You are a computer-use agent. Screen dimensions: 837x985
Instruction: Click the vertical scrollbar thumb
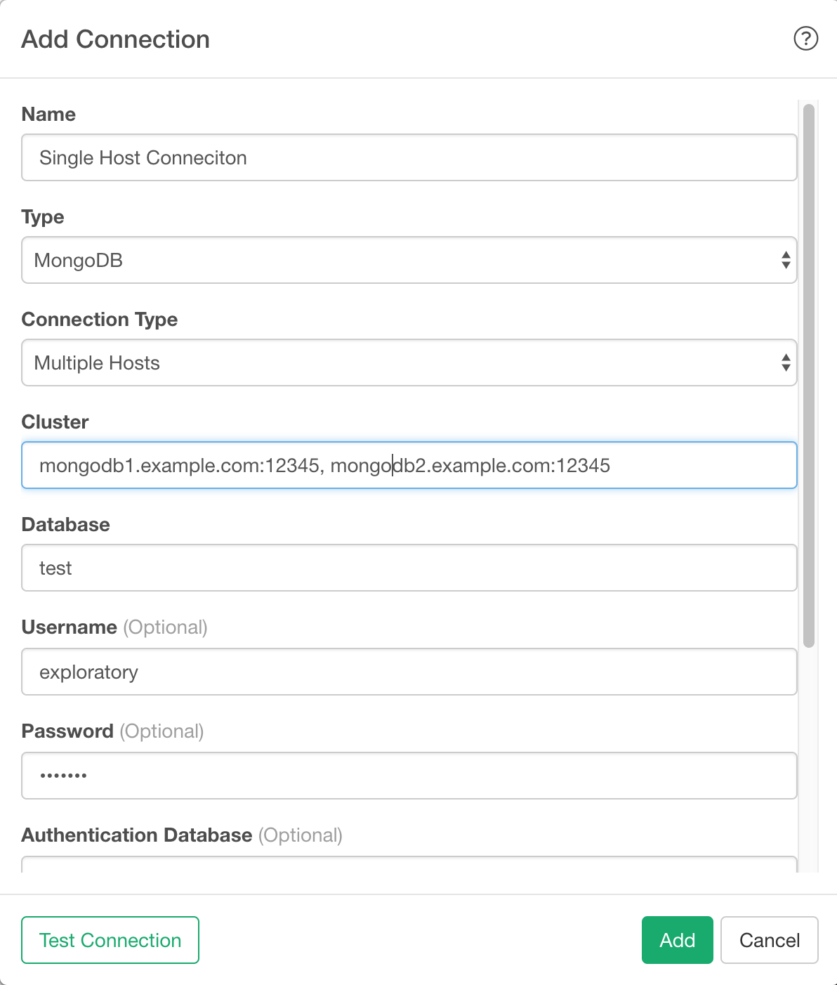(809, 376)
